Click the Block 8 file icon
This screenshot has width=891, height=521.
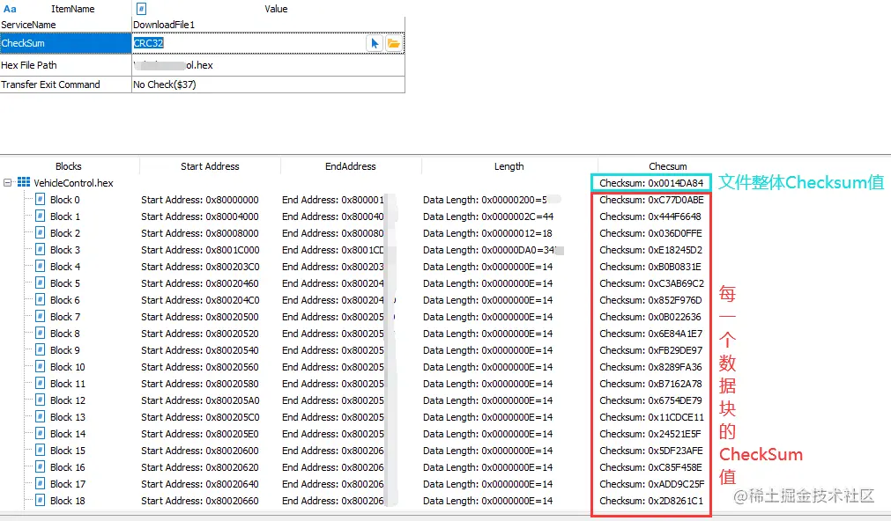[41, 334]
